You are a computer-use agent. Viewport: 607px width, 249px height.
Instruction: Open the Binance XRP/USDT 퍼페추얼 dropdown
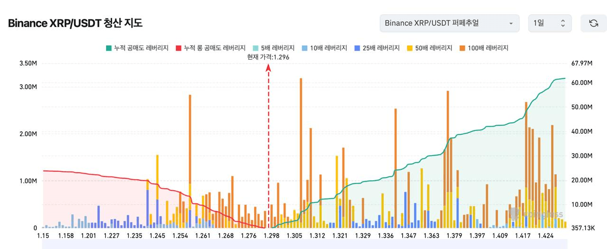450,23
